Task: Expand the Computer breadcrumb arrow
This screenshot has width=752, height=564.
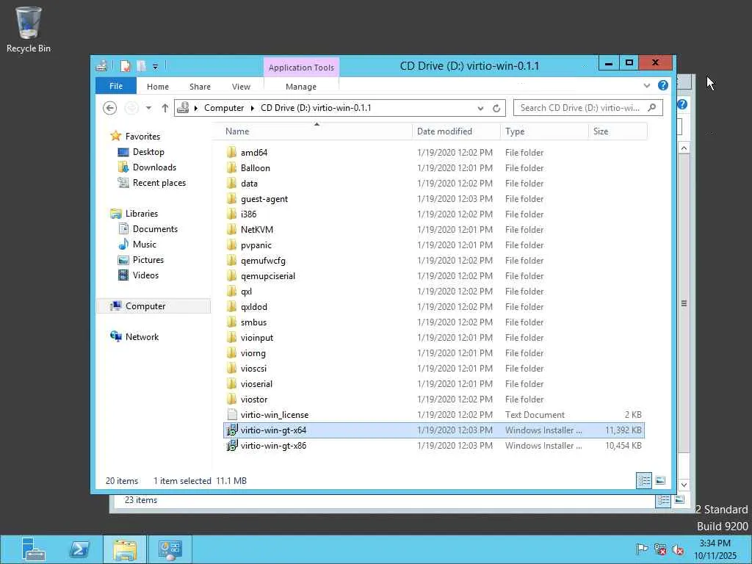Action: (x=253, y=108)
